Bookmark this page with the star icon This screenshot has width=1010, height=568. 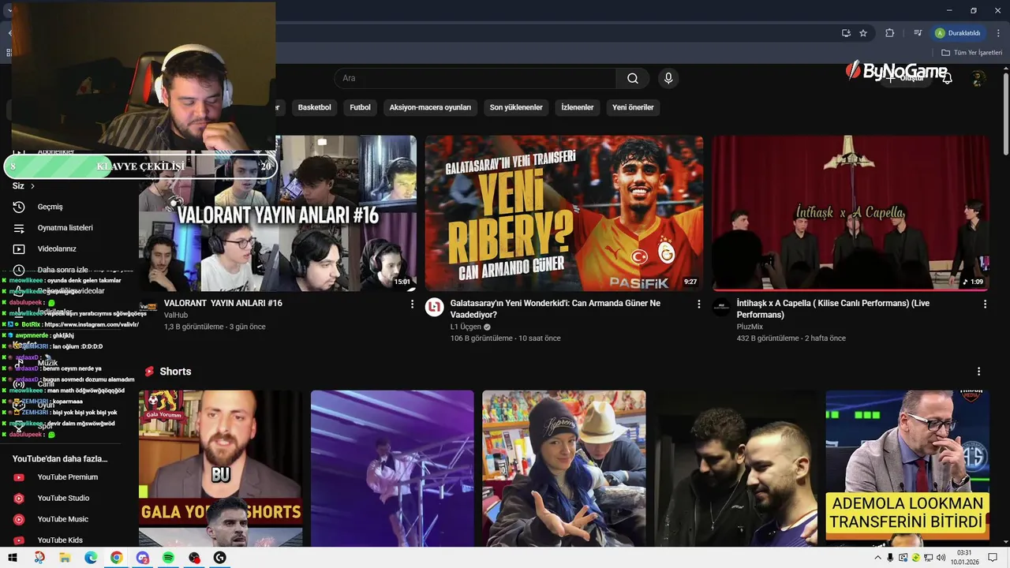coord(863,33)
